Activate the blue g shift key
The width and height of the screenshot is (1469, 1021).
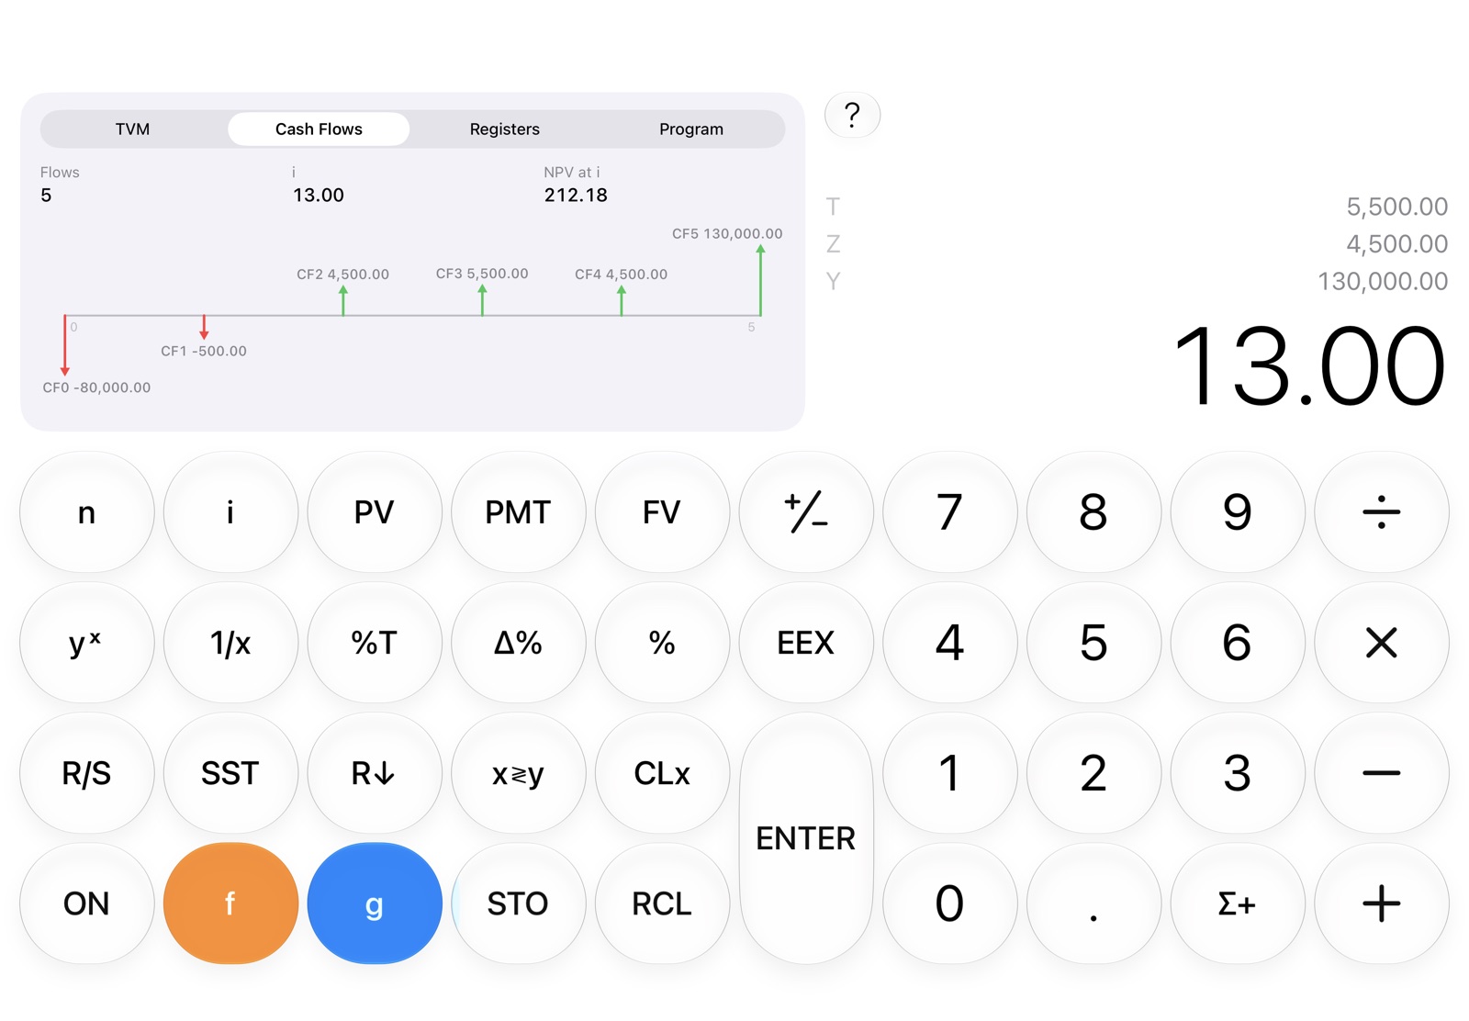point(374,903)
